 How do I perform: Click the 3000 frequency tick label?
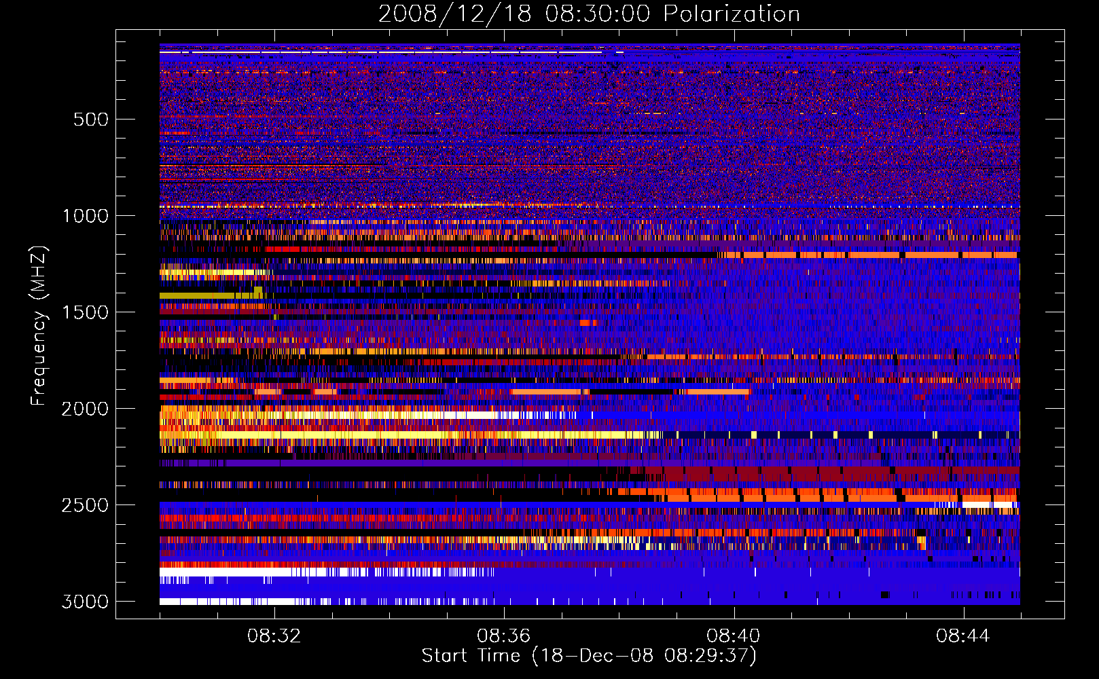coord(85,602)
